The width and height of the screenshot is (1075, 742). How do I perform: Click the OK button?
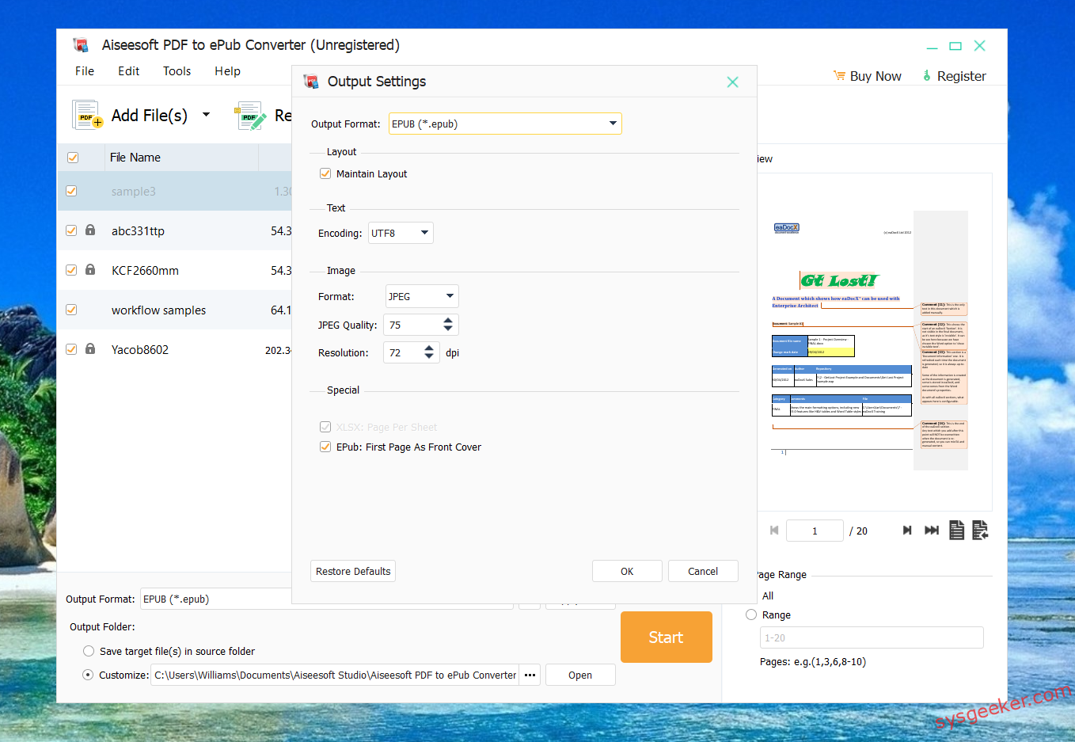pyautogui.click(x=627, y=571)
